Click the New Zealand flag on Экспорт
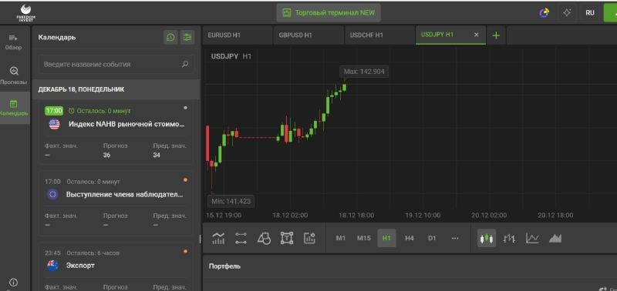The image size is (617, 291). tap(52, 266)
